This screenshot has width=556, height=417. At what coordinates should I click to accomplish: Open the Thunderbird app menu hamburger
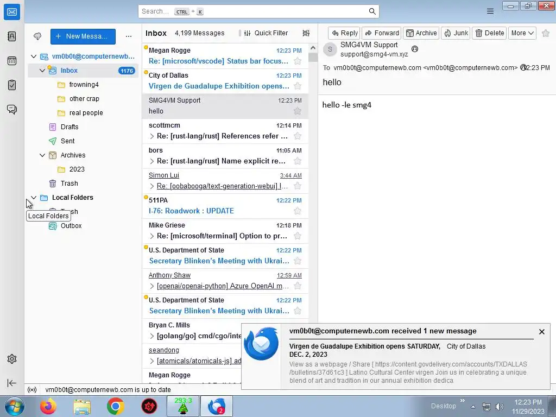pos(490,11)
